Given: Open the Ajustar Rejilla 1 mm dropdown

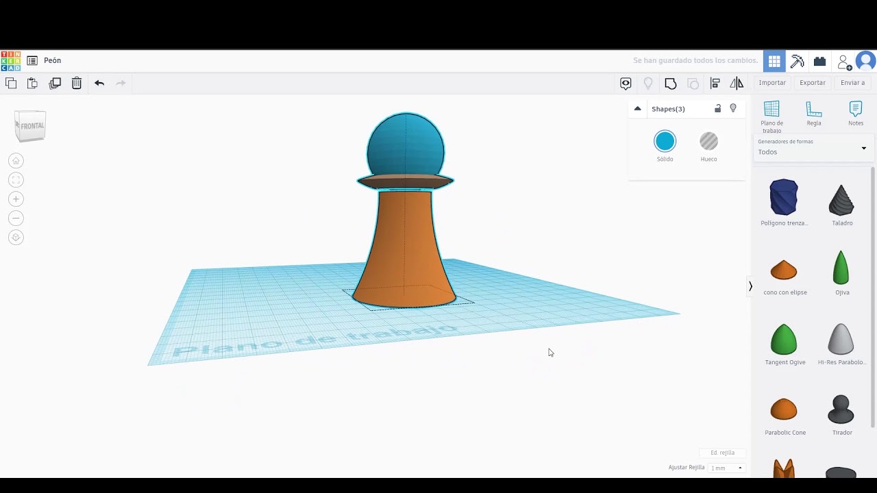Looking at the screenshot, I should coord(726,468).
